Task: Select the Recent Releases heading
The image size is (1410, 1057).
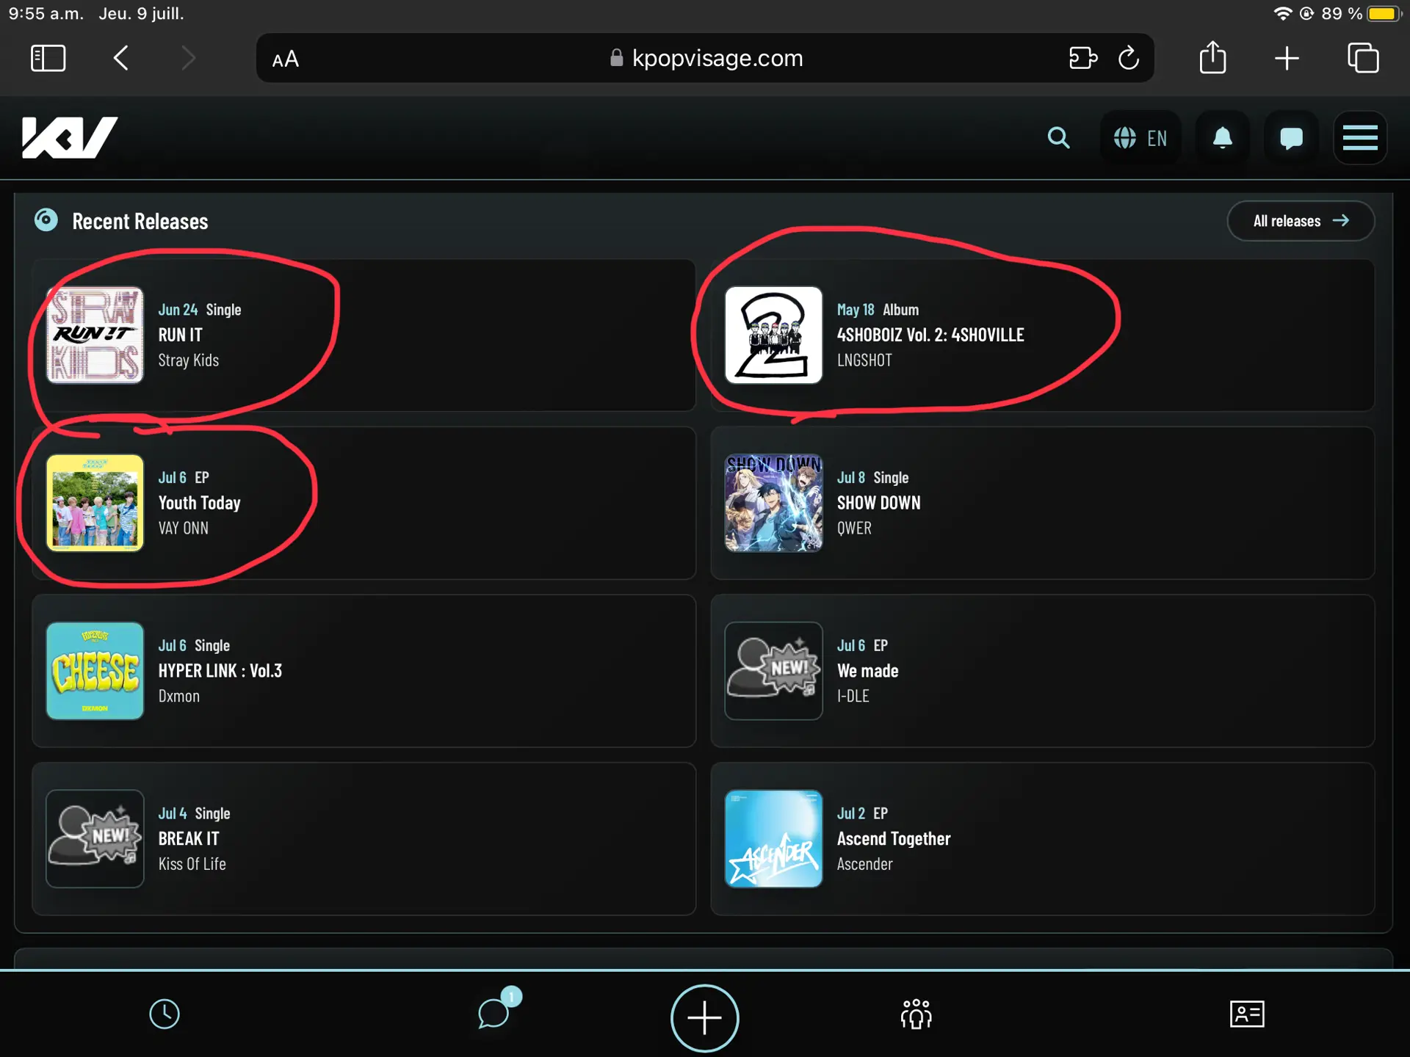Action: 140,222
